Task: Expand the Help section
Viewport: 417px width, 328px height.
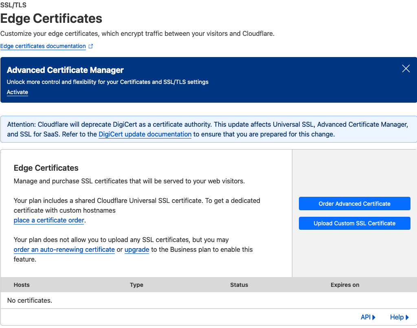Action: click(399, 317)
